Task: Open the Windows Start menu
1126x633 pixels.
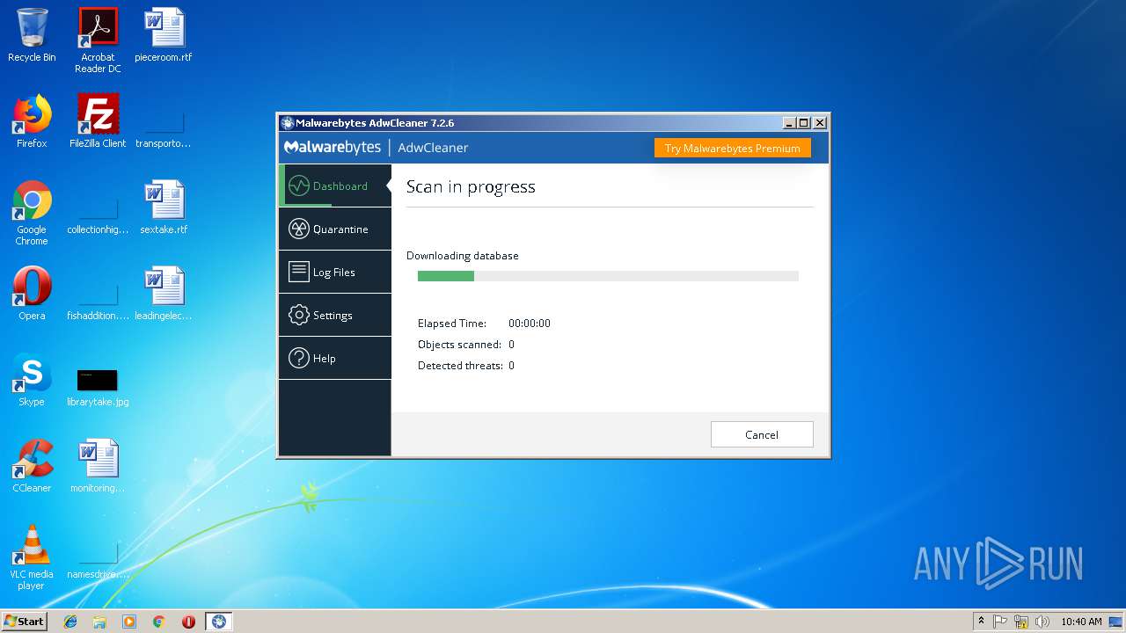Action: click(24, 621)
